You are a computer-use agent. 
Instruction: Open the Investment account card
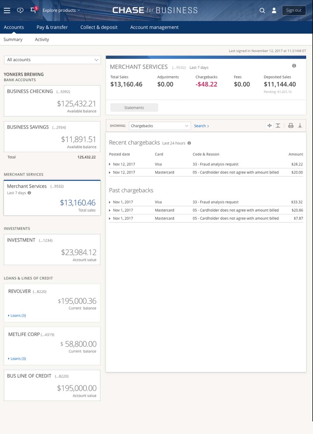[x=52, y=249]
